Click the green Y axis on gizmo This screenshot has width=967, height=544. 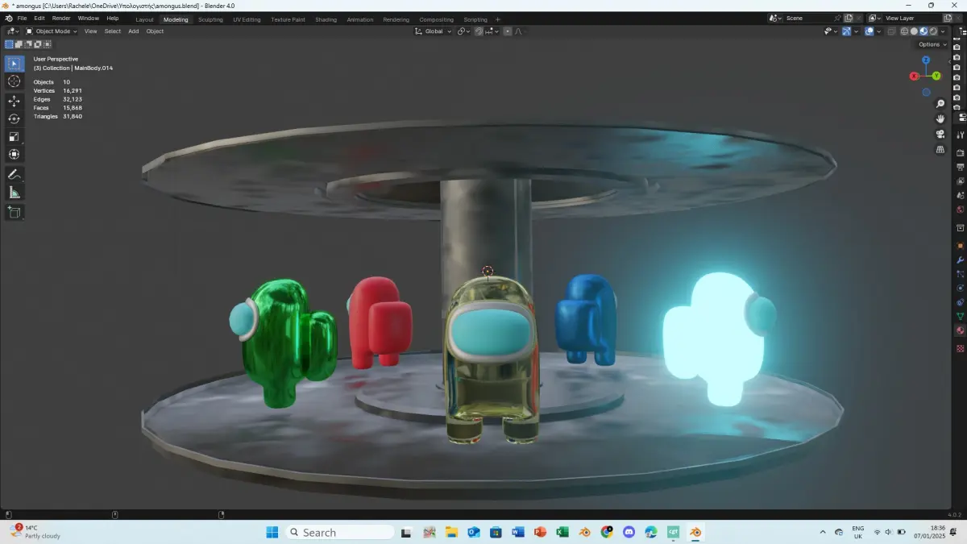coord(936,76)
